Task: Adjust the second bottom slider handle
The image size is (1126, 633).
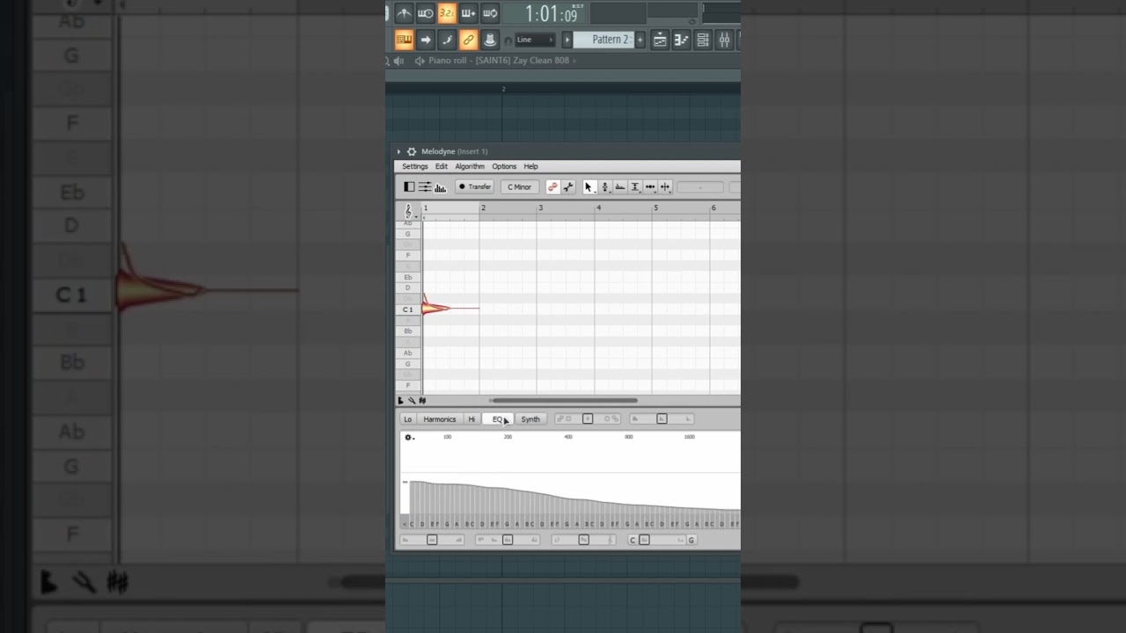Action: point(508,540)
